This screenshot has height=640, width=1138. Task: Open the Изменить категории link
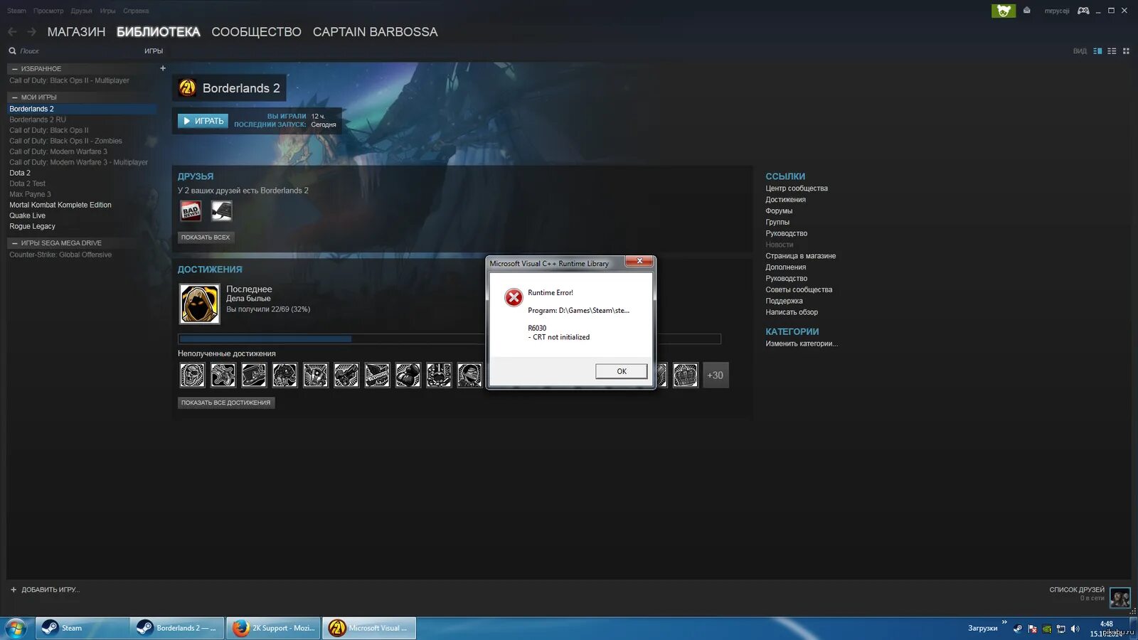[802, 343]
